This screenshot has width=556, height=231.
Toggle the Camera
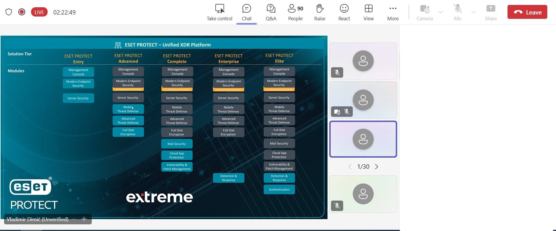coord(425,12)
